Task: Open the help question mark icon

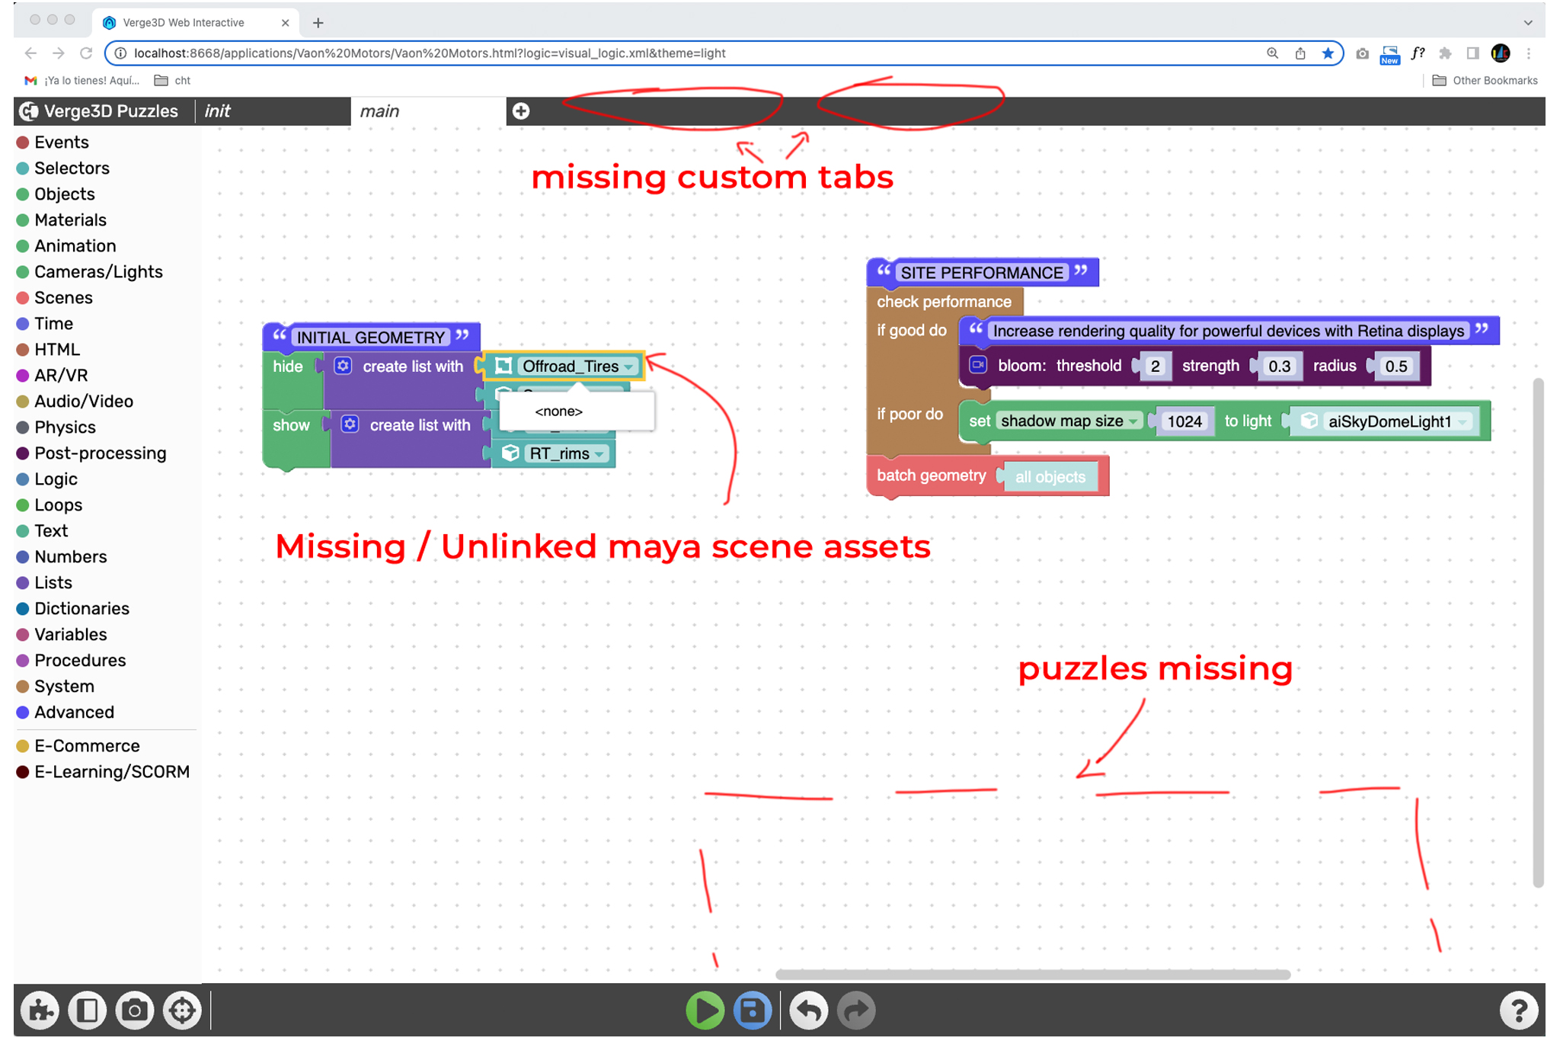Action: [1519, 1011]
